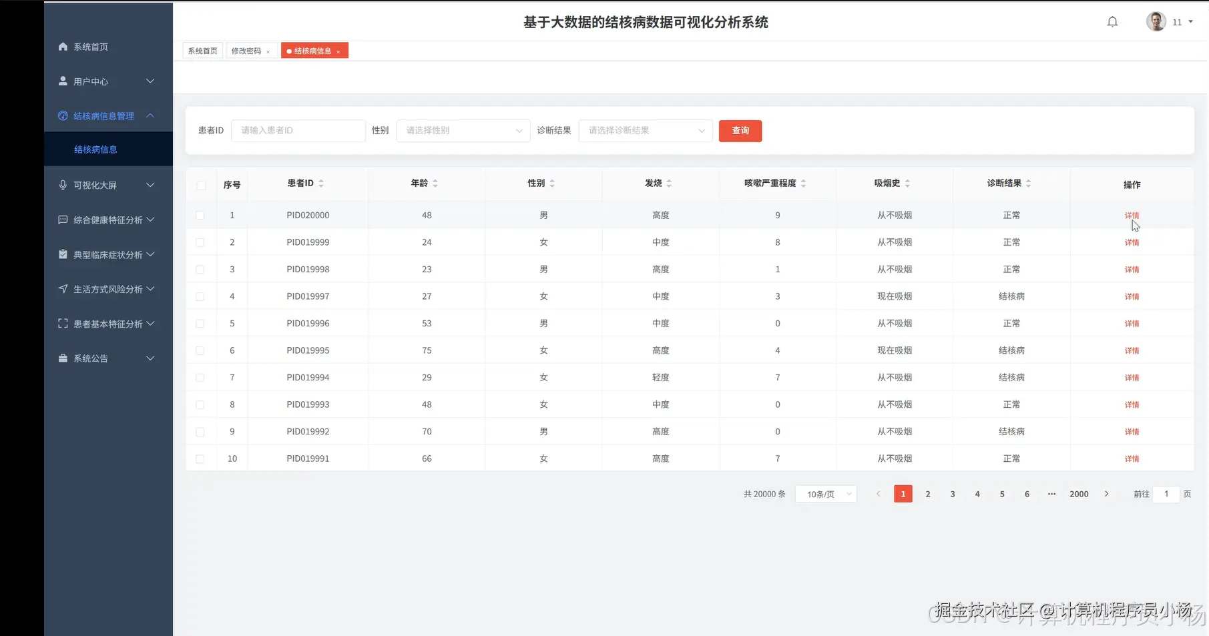Sort table by 吸烟史 column arrows
This screenshot has width=1209, height=636.
click(907, 184)
